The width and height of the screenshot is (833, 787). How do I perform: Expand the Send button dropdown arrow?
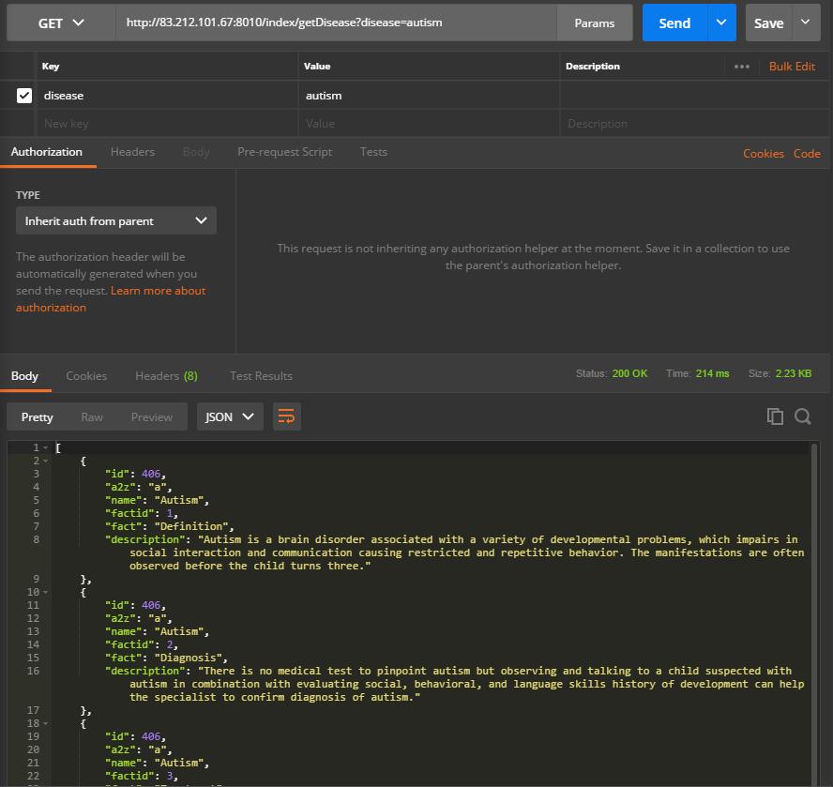click(x=721, y=23)
